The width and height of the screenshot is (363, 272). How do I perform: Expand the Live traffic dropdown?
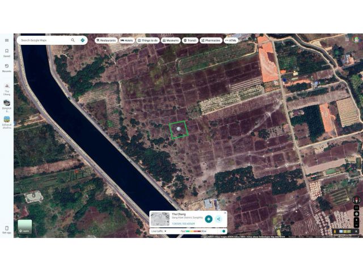point(159,231)
